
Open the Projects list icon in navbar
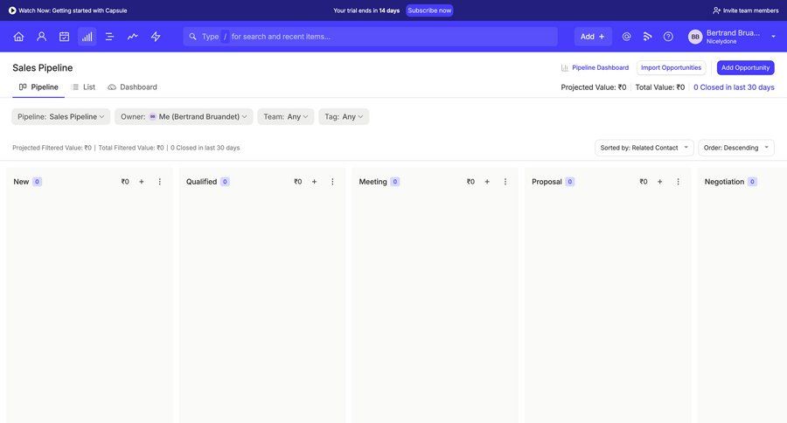109,37
